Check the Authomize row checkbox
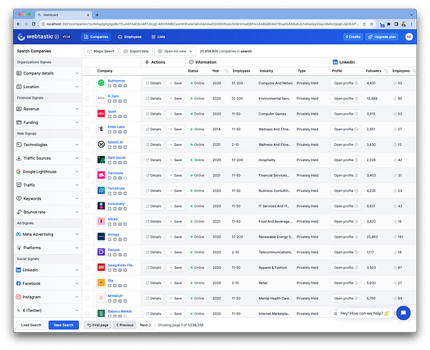The height and width of the screenshot is (350, 430). [x=87, y=83]
